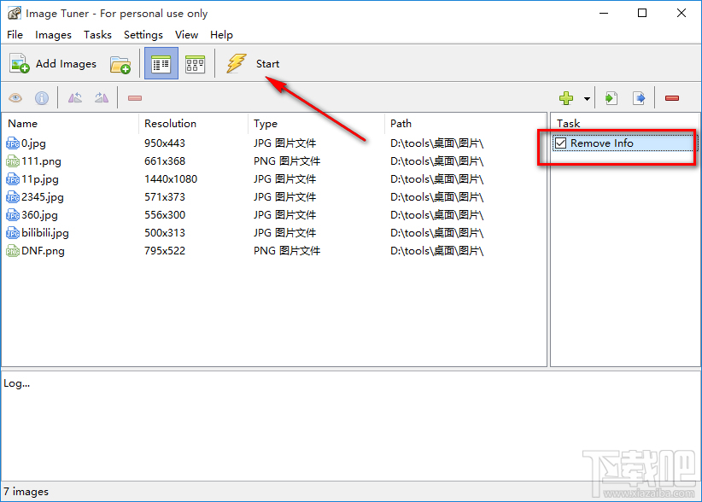Click the Image Tuner title bar icon
This screenshot has height=502, width=702.
[x=14, y=14]
